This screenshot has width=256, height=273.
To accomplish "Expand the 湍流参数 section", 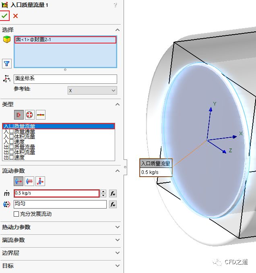I will point(118,240).
